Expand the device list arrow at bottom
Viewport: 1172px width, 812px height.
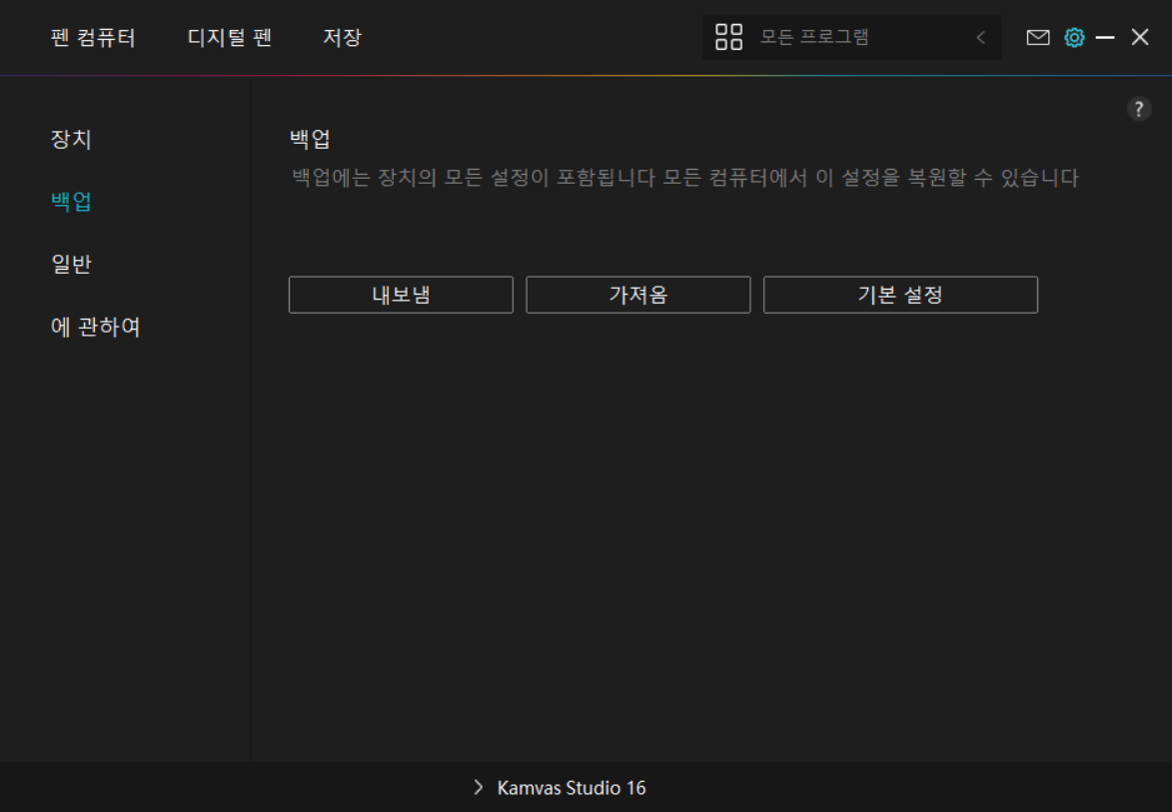478,788
